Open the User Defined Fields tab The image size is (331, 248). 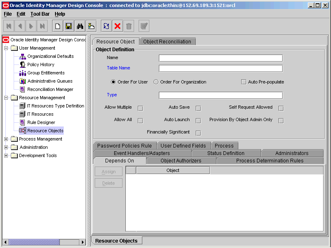click(183, 146)
